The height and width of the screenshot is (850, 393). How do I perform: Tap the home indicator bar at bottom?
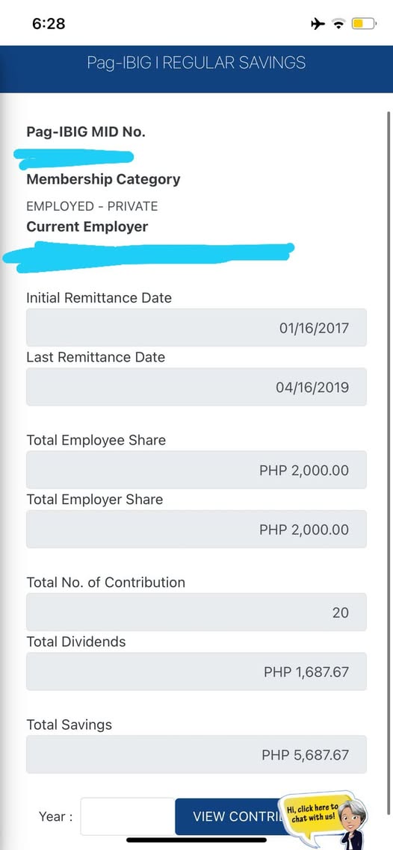point(196,840)
